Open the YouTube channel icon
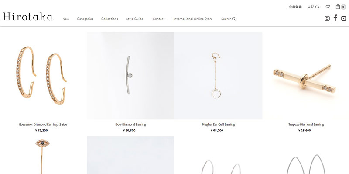The height and width of the screenshot is (174, 349). [x=344, y=18]
